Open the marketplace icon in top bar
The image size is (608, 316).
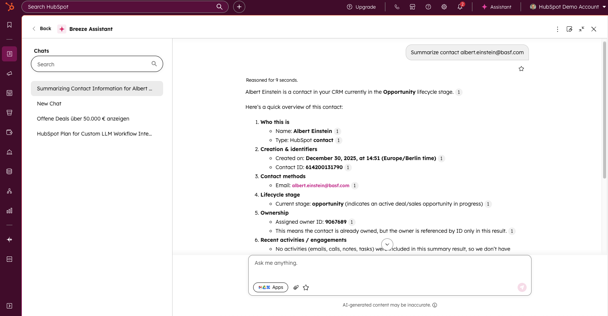coord(412,7)
